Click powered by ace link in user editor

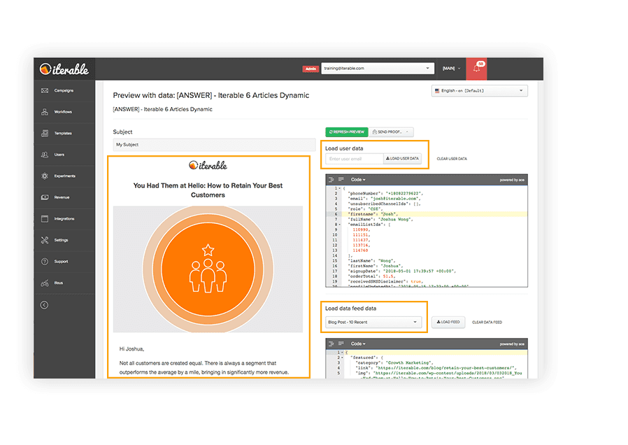[512, 180]
